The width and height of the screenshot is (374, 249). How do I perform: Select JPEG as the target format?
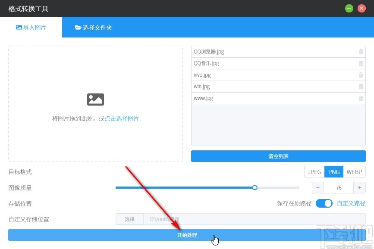314,171
